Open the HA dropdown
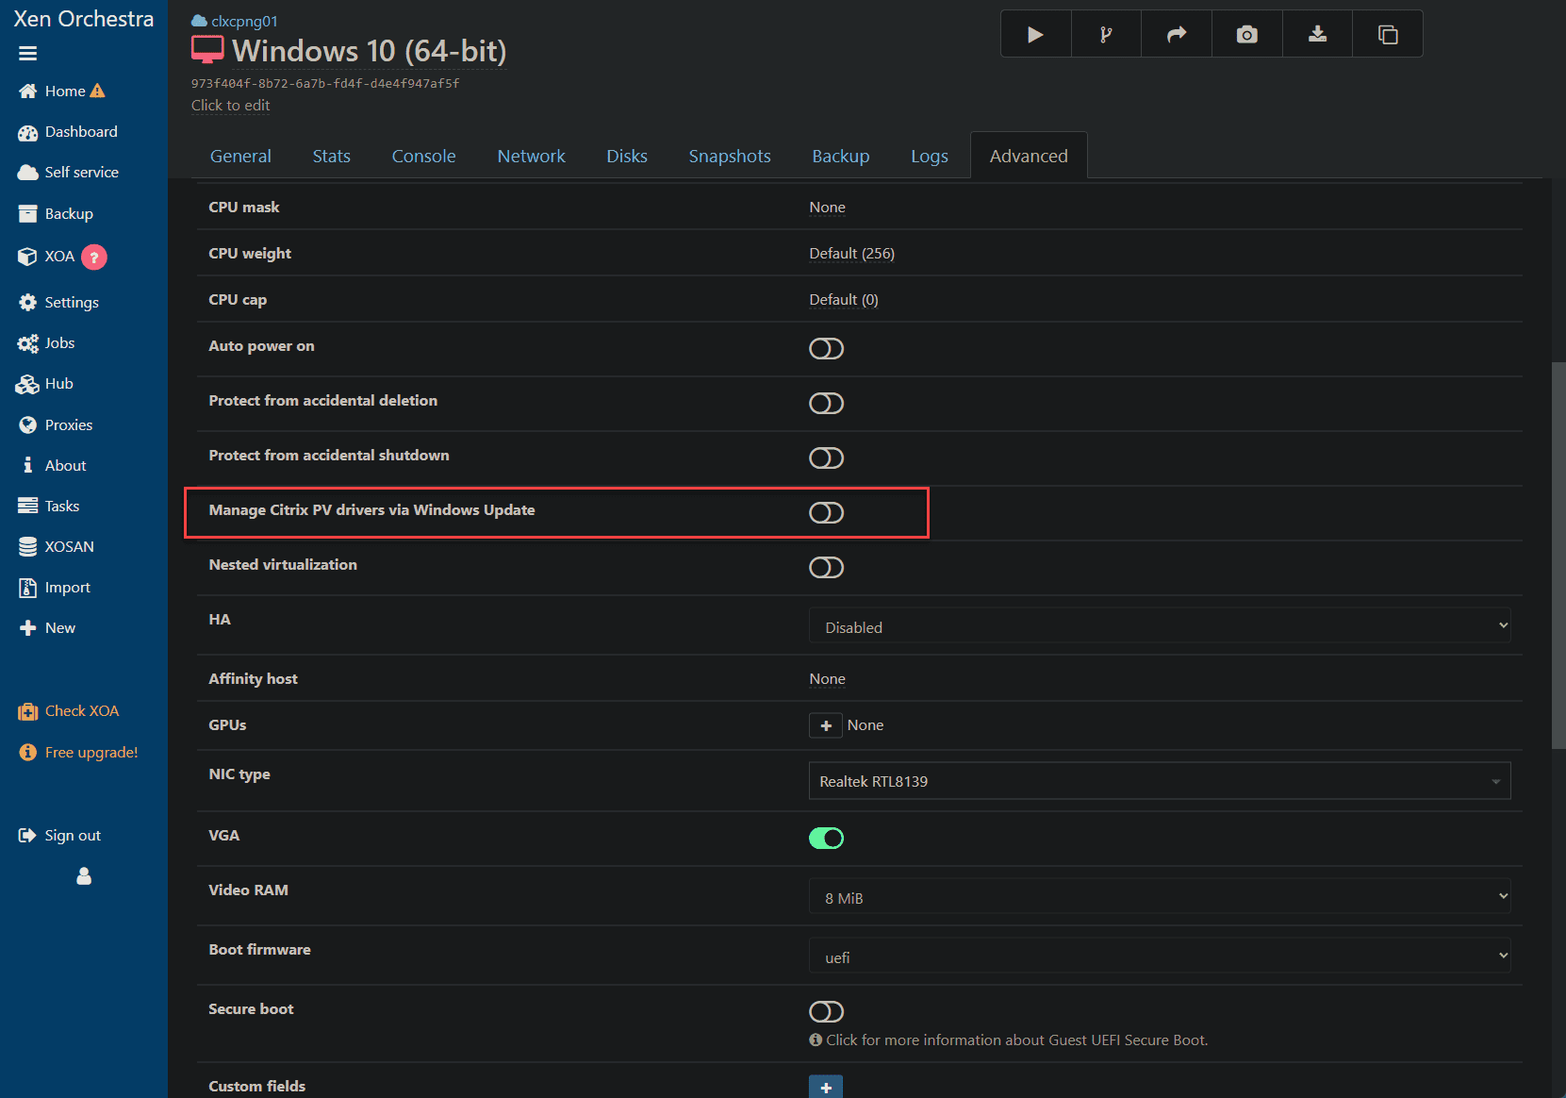Viewport: 1566px width, 1098px height. [x=1160, y=626]
